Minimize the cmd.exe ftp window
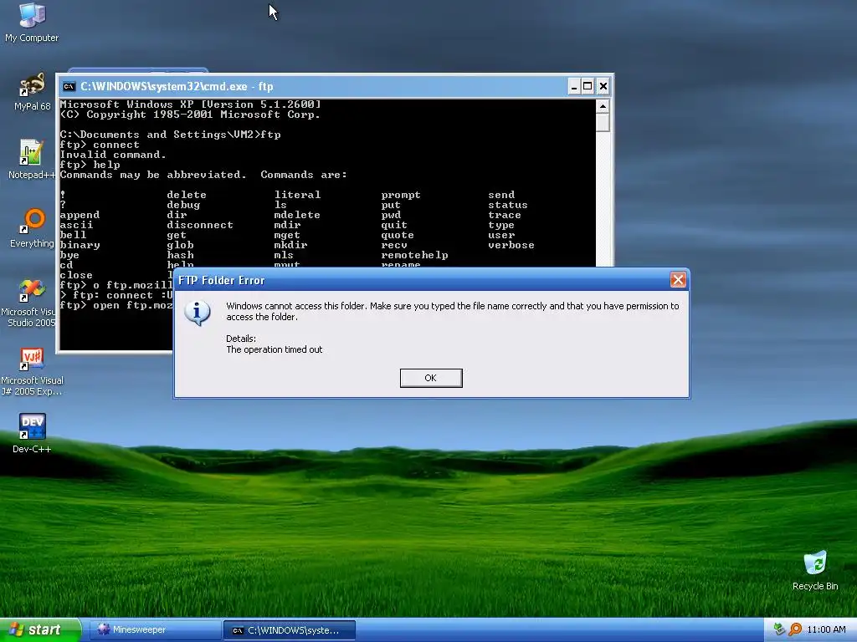 [x=574, y=86]
